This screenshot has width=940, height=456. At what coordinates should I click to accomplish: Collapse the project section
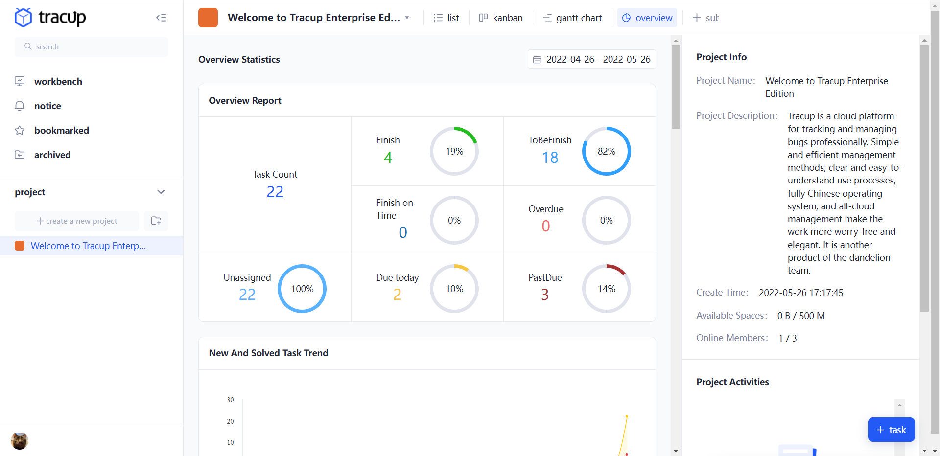coord(161,192)
